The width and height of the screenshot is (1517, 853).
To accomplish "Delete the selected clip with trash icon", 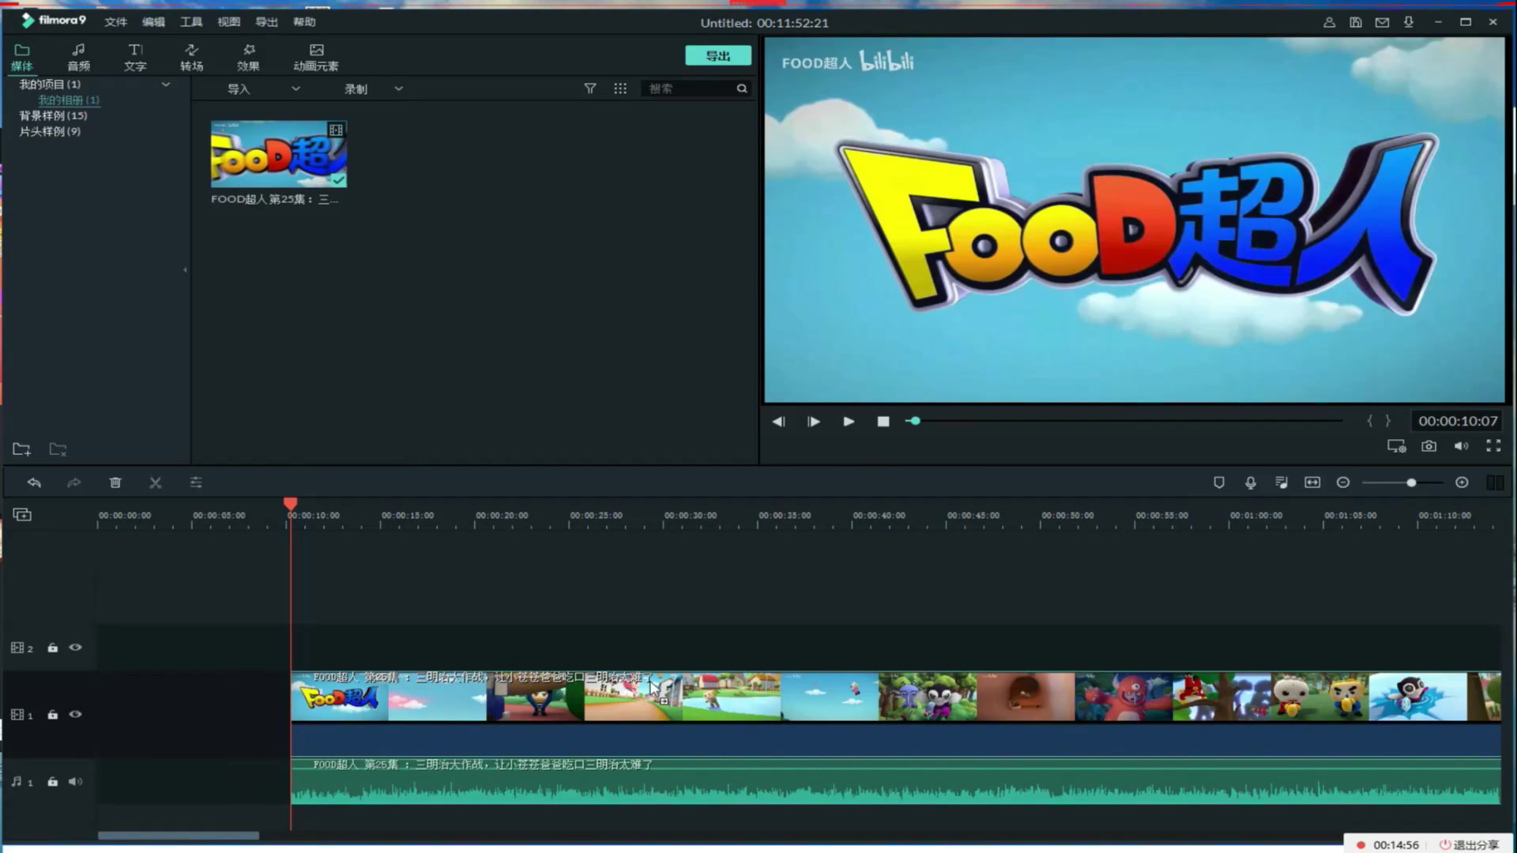I will coord(115,483).
